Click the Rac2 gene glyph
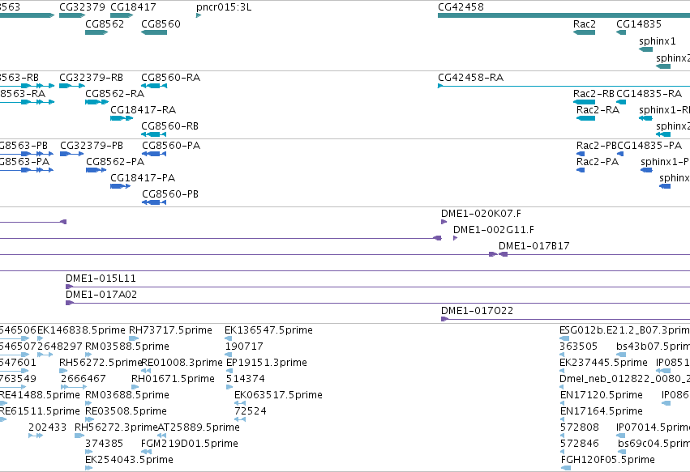The width and height of the screenshot is (690, 472). pos(584,32)
